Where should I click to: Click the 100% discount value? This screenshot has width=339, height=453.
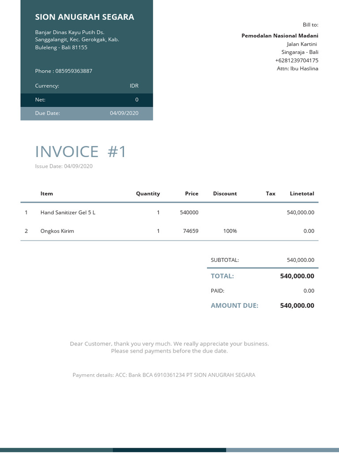pos(230,231)
